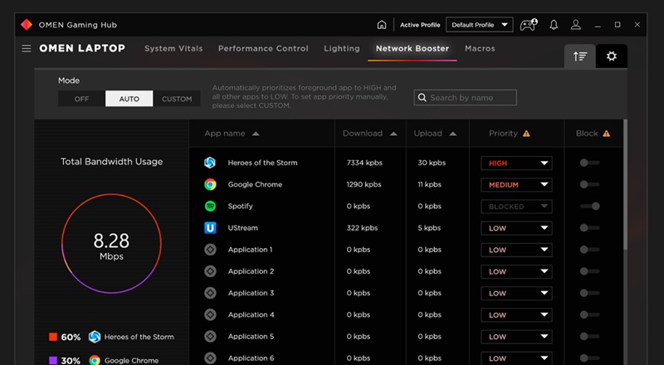
Task: Click the orange 60% legend swatch
Action: click(x=53, y=337)
